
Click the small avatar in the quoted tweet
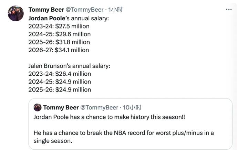pyautogui.click(x=38, y=108)
